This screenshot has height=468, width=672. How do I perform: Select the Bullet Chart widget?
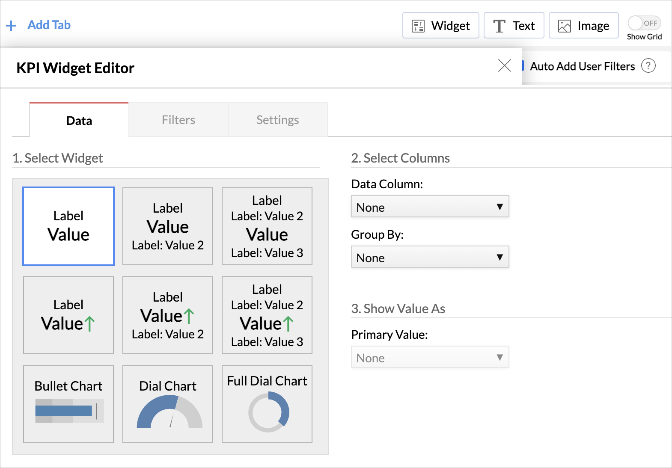[68, 404]
